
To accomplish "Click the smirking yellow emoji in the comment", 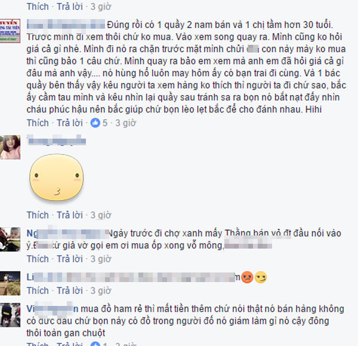I will point(261,277).
